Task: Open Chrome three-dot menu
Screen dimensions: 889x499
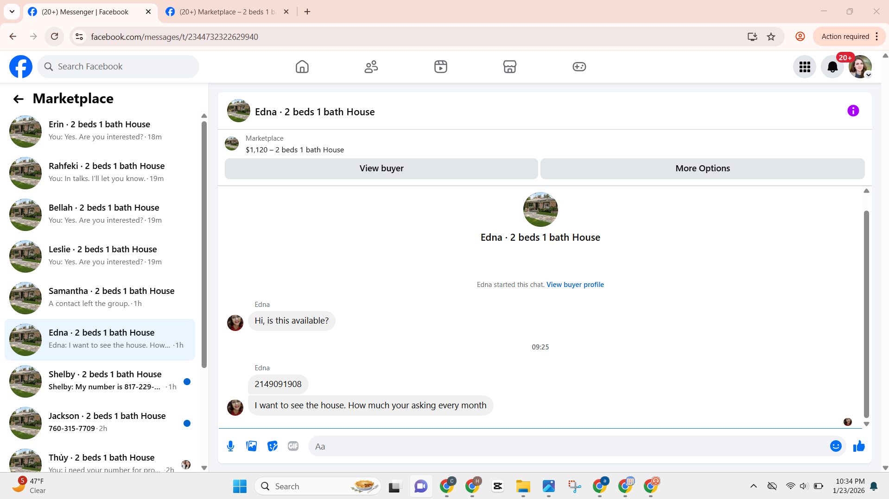Action: 876,37
